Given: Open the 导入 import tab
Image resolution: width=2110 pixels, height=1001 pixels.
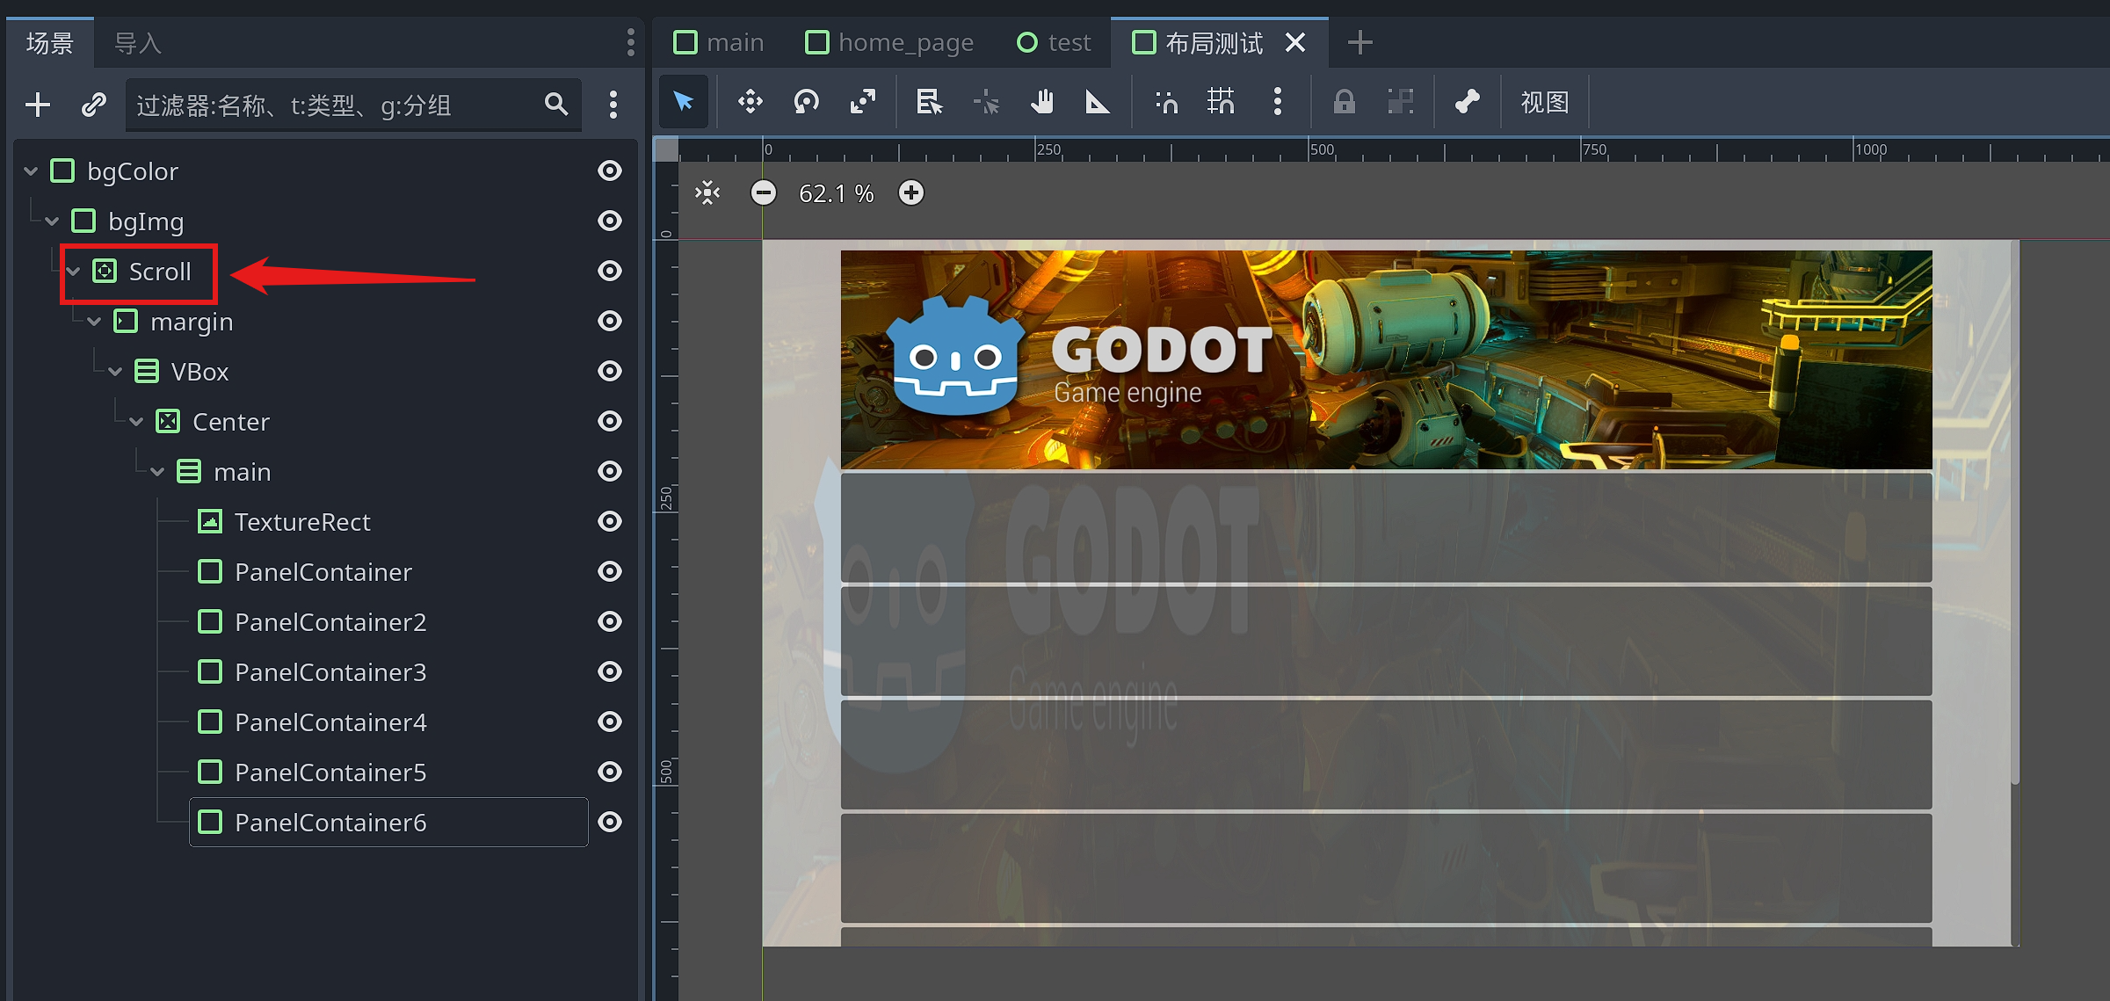Looking at the screenshot, I should [138, 42].
